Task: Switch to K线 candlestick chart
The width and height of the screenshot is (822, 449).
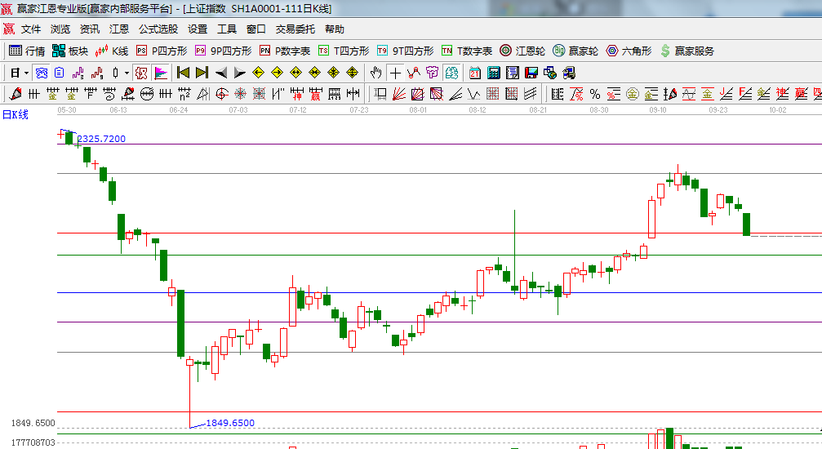Action: pyautogui.click(x=112, y=51)
